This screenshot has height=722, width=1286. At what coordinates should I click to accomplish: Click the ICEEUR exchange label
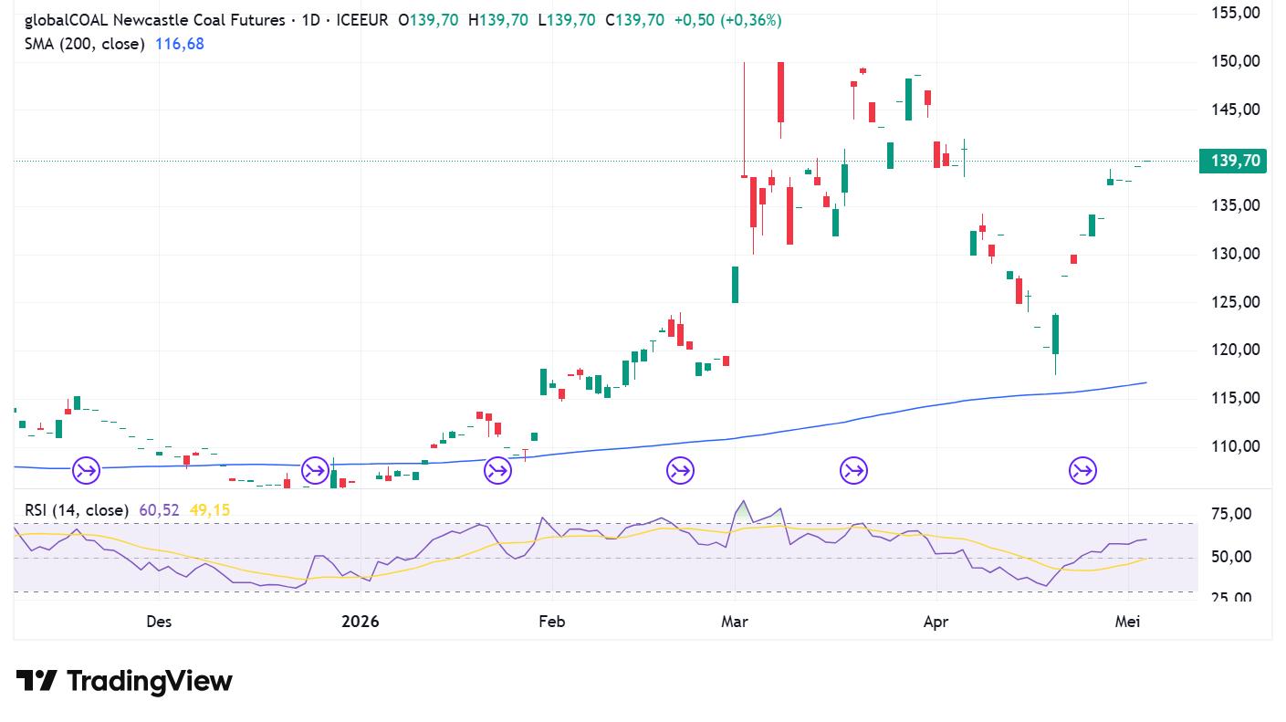(x=361, y=20)
